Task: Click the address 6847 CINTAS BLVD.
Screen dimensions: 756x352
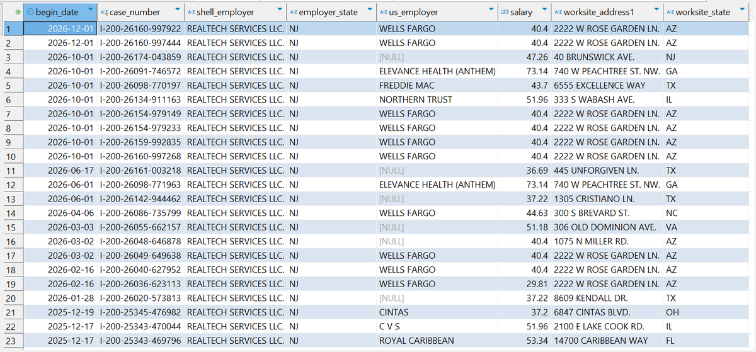Action: tap(592, 312)
